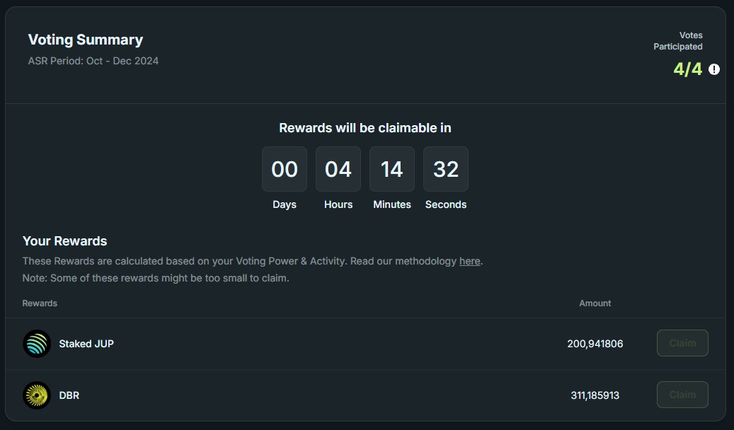
Task: Click the 'Your Rewards' heading
Action: [64, 241]
